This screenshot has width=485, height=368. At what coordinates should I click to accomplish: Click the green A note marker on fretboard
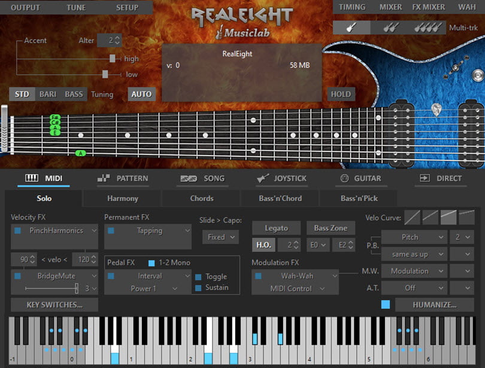click(80, 153)
